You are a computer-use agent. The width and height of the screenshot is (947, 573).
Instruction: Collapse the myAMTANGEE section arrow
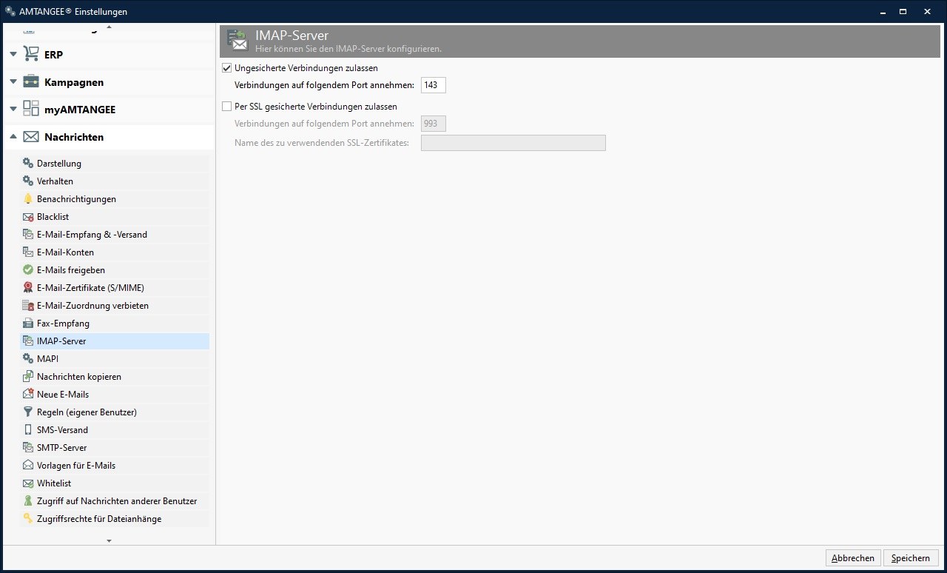pyautogui.click(x=13, y=109)
